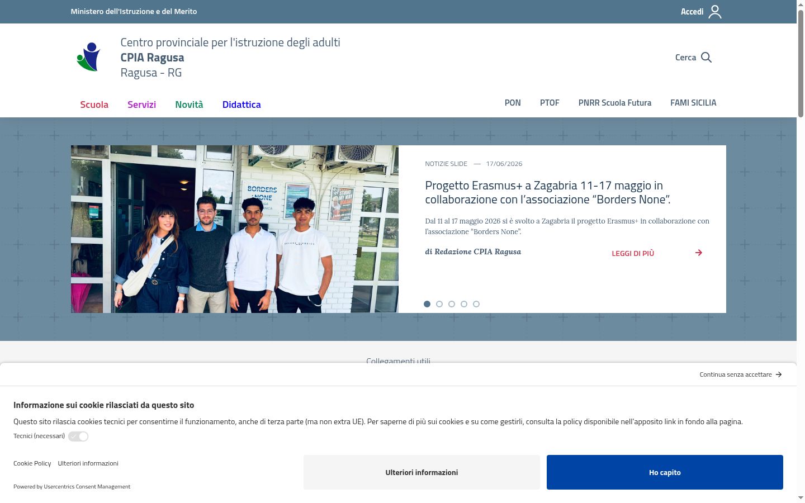
Task: Open the Didattica menu
Action: (241, 105)
